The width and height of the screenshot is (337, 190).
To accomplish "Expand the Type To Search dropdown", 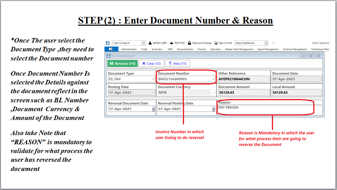I will point(144,43).
